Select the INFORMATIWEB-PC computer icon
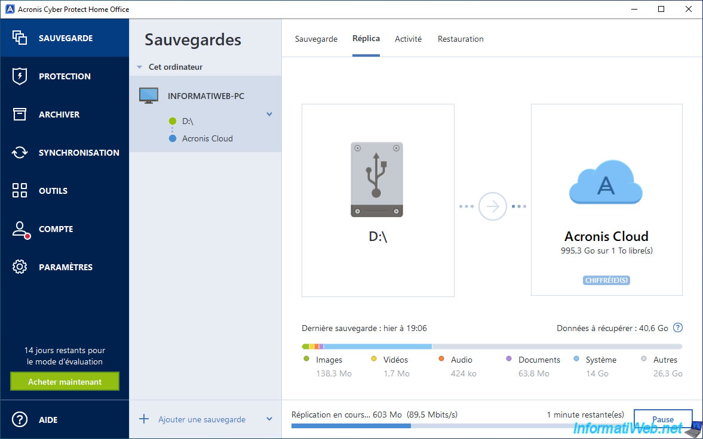Viewport: 703px width, 439px height. point(148,96)
